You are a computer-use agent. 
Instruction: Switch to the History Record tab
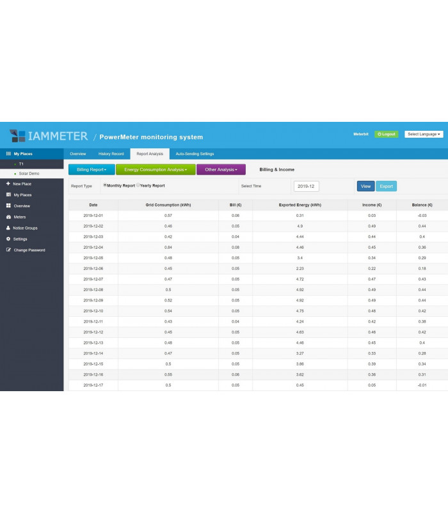pos(111,154)
